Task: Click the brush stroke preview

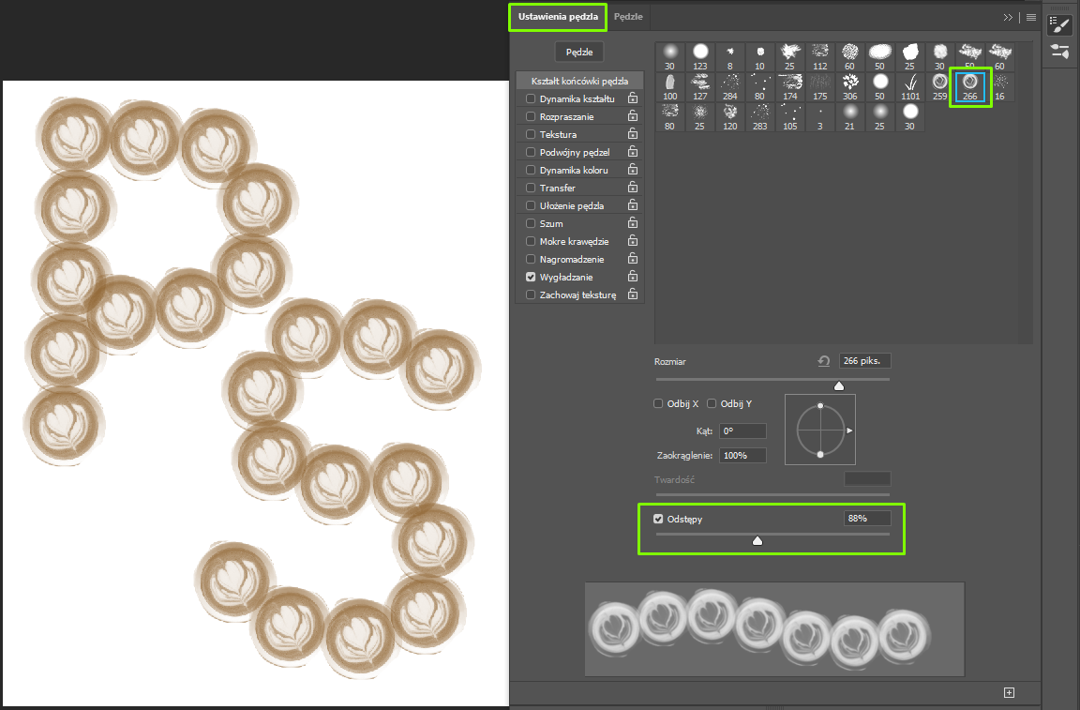Action: point(775,629)
